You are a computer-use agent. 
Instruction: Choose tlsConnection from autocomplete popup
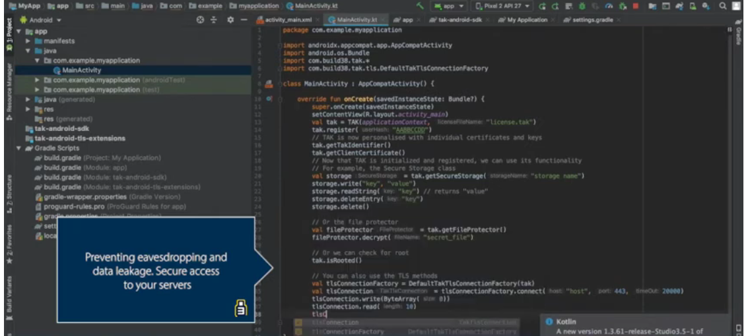pos(407,323)
